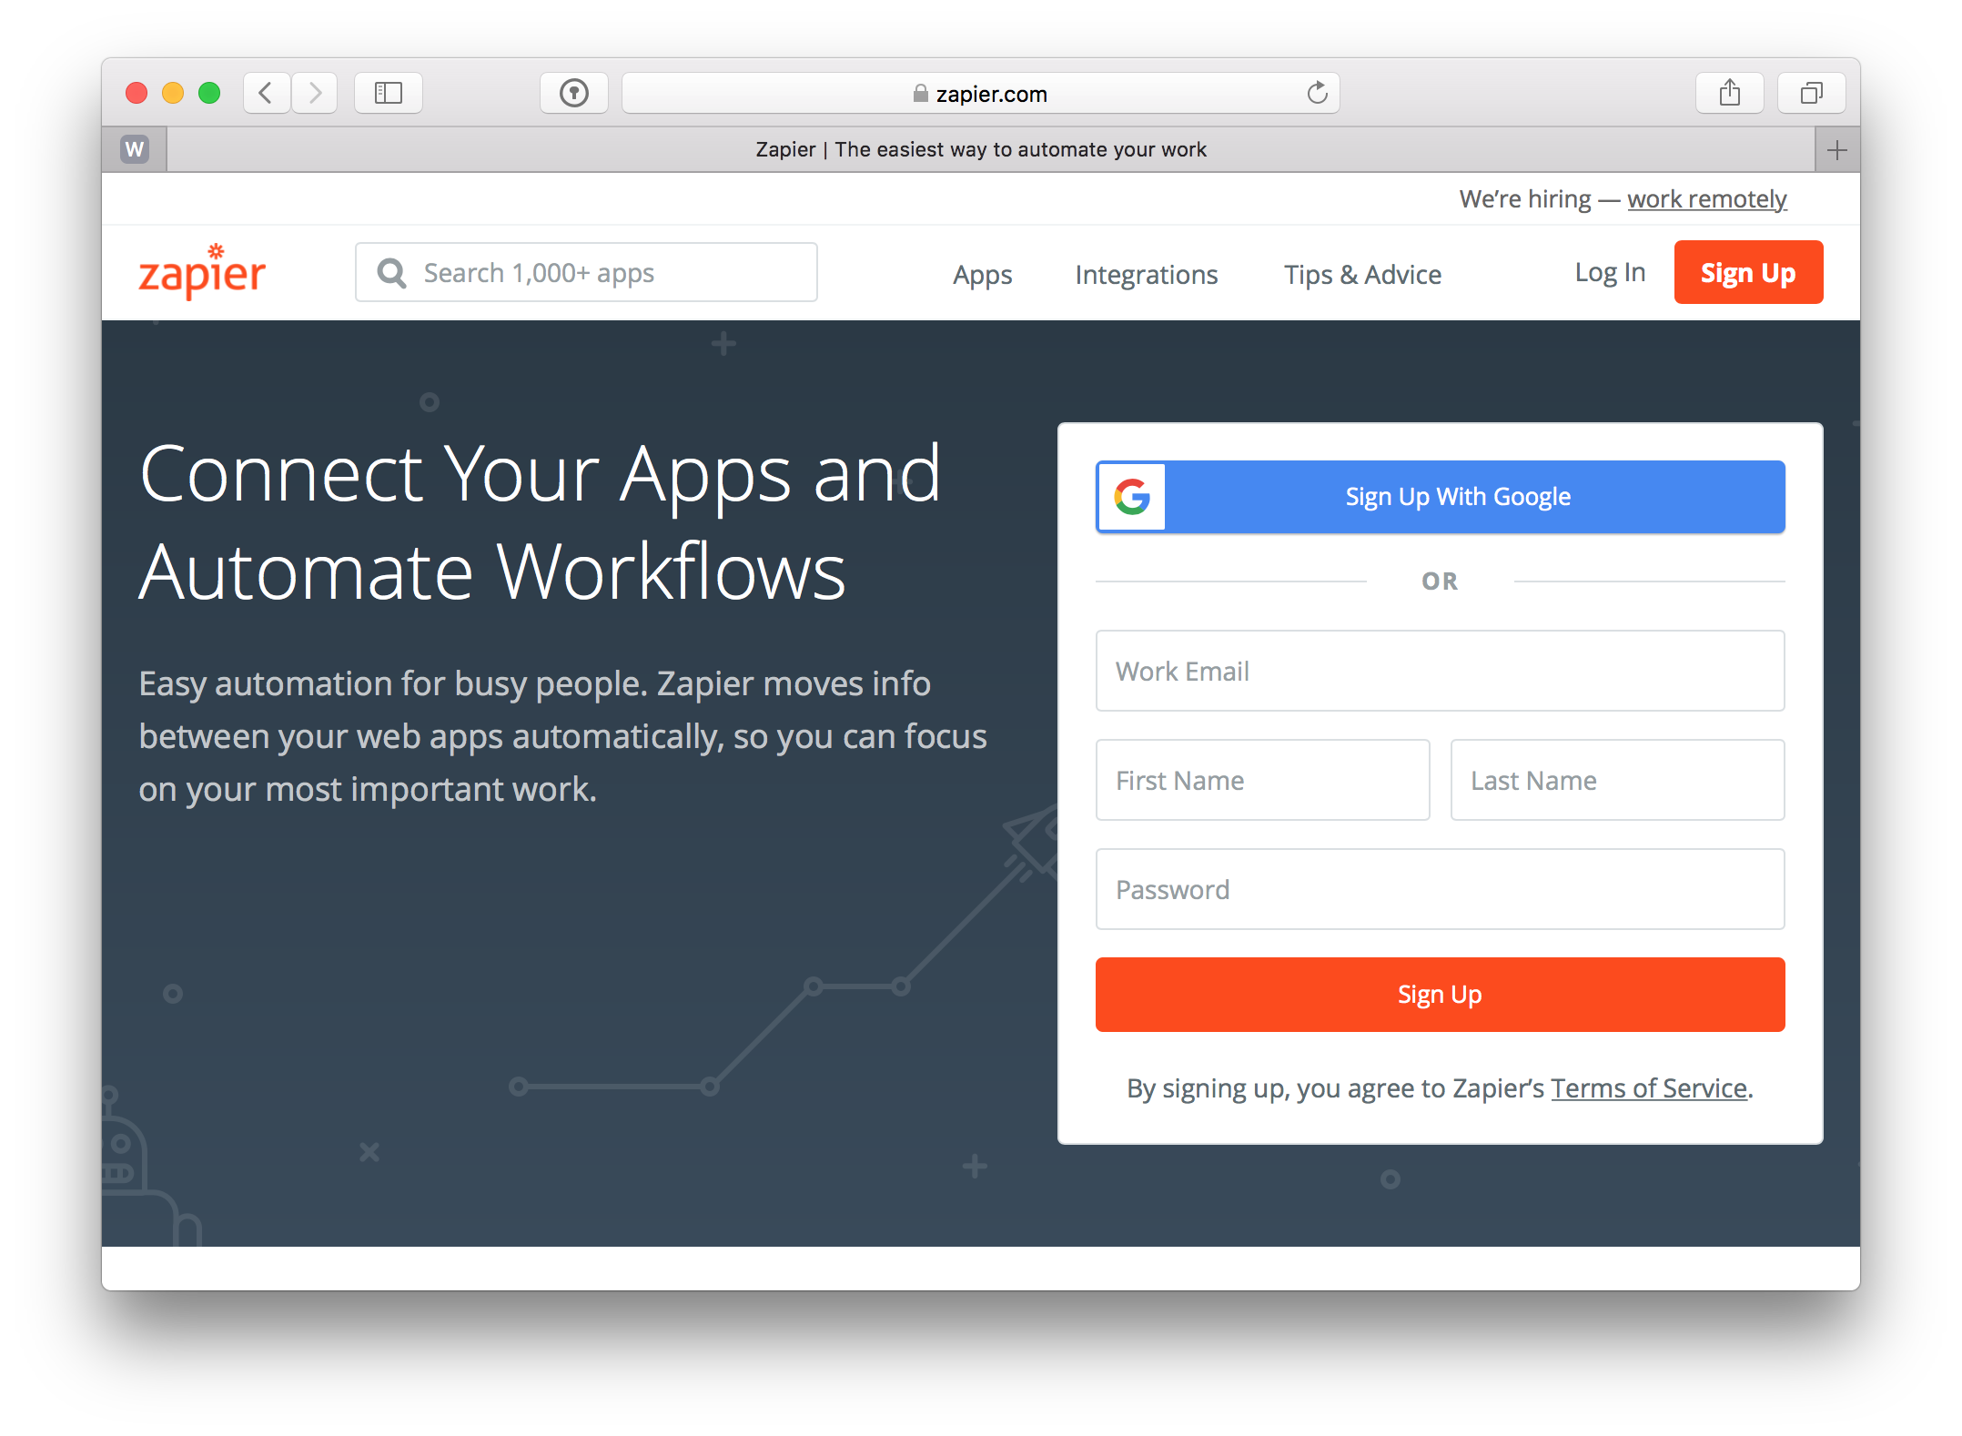Close window with red button
The height and width of the screenshot is (1436, 1962).
coord(137,93)
